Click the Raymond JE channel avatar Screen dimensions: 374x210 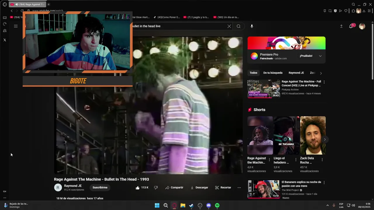[58, 188]
